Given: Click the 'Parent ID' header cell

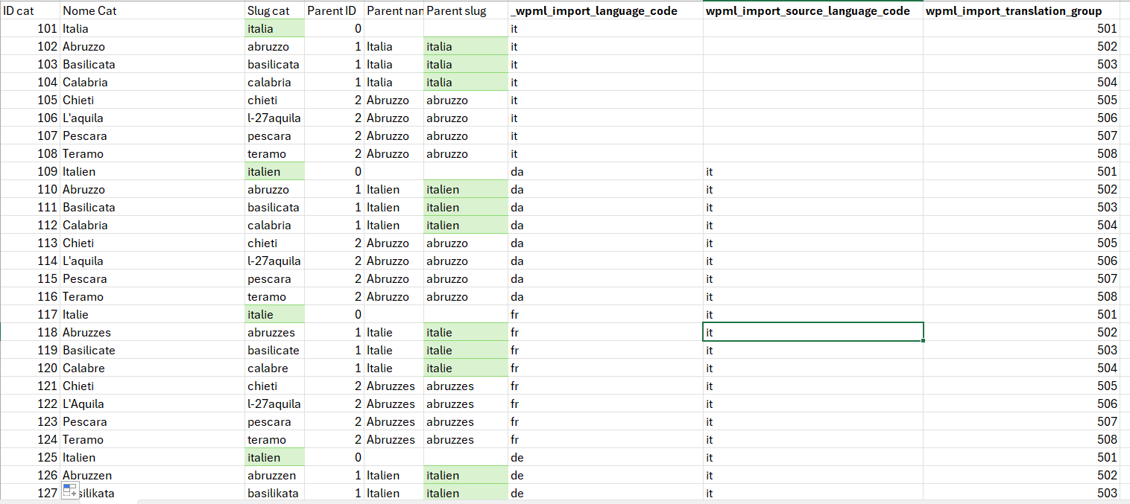Looking at the screenshot, I should click(334, 11).
